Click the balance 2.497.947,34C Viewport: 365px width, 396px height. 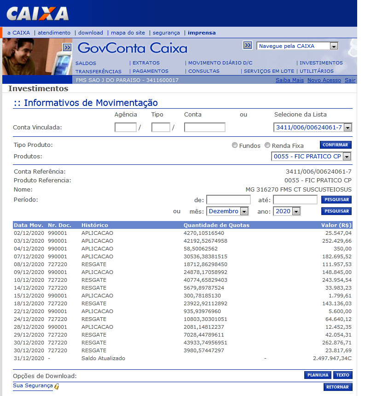point(332,358)
